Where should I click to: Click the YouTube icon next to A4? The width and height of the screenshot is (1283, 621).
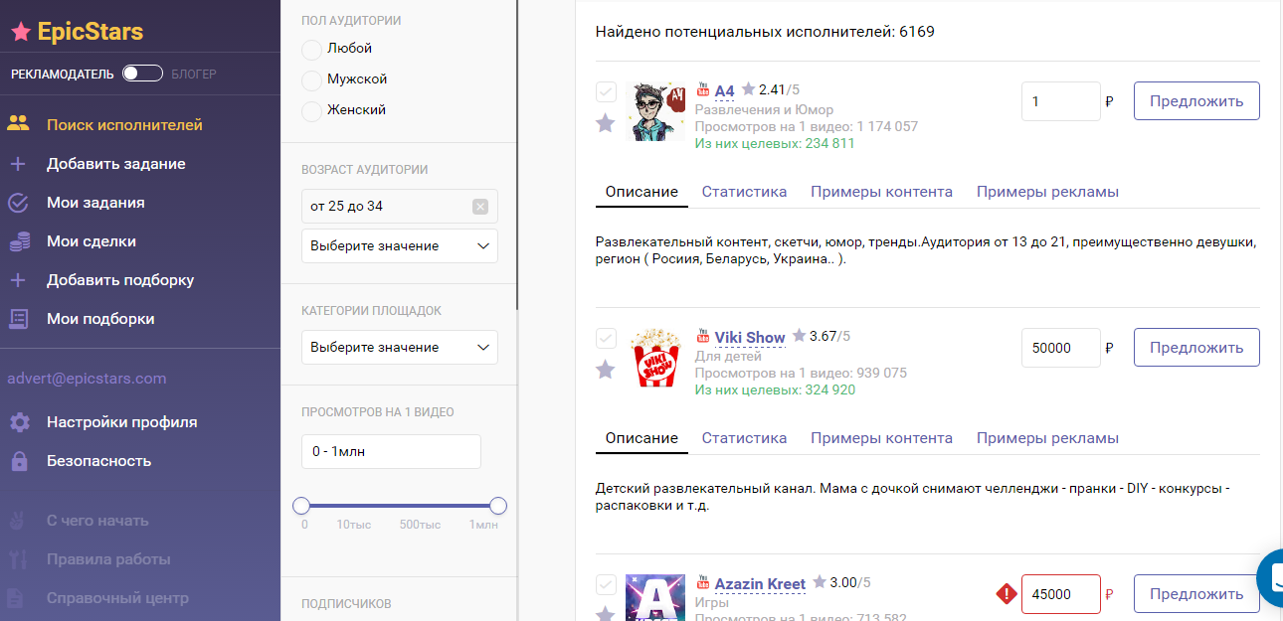click(x=703, y=90)
